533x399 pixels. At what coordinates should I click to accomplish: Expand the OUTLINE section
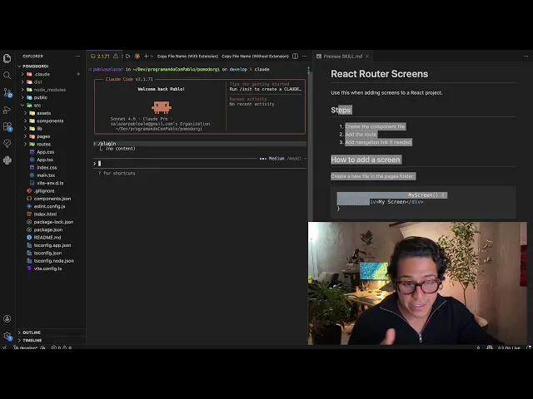point(51,332)
